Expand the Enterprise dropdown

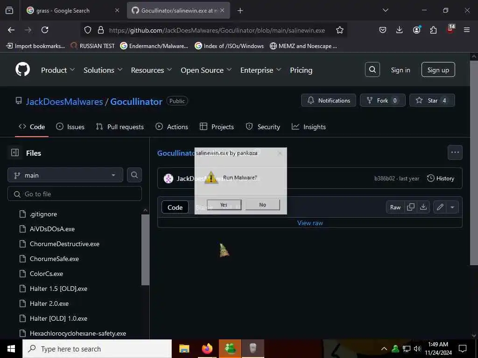[x=260, y=70]
